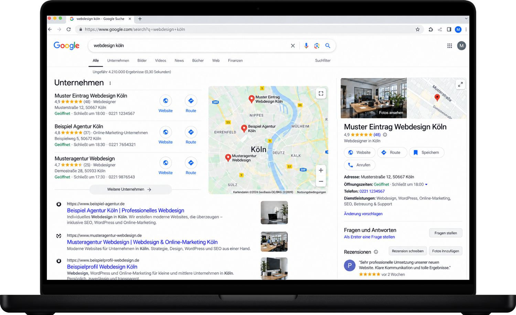Open the browser extensions puzzle icon

coord(431,30)
